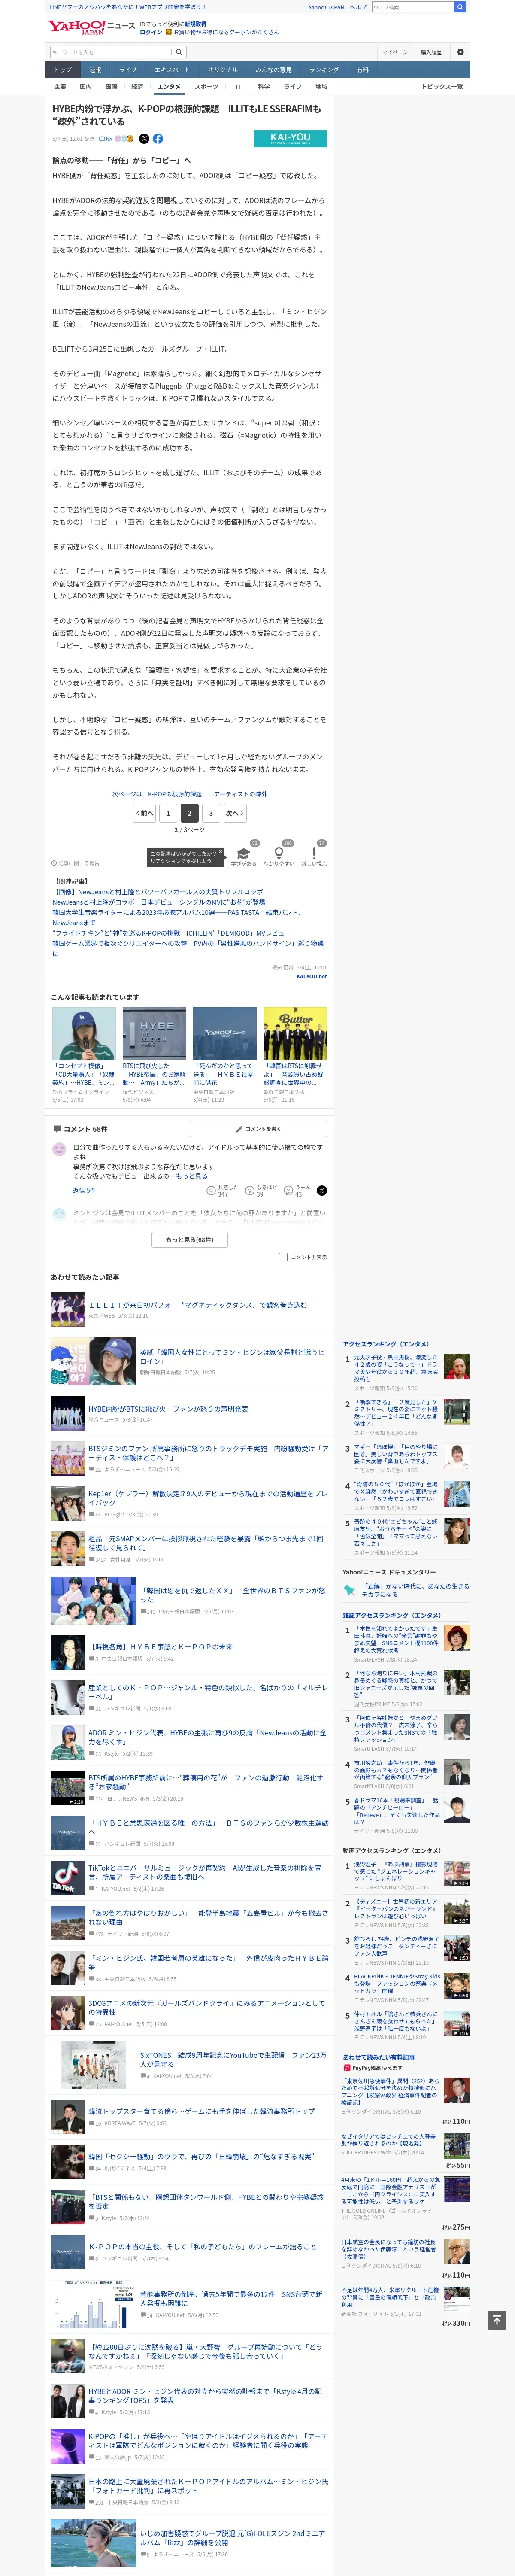Open the ライブ tab in the dark navigation bar
515x2576 pixels.
(127, 70)
